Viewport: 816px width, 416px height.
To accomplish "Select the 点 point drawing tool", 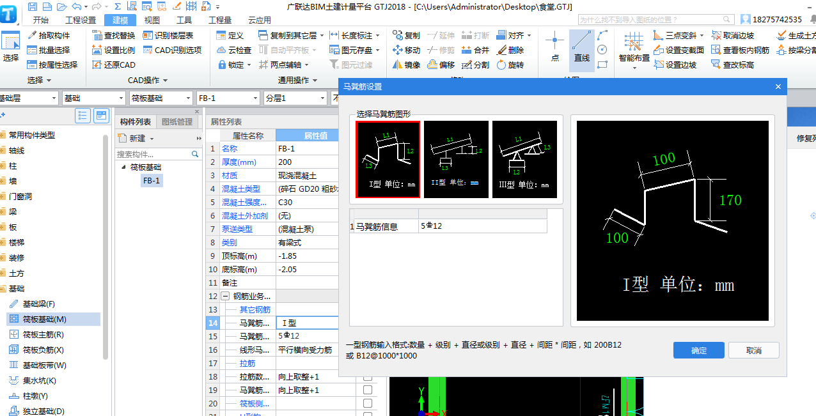I will (x=554, y=48).
